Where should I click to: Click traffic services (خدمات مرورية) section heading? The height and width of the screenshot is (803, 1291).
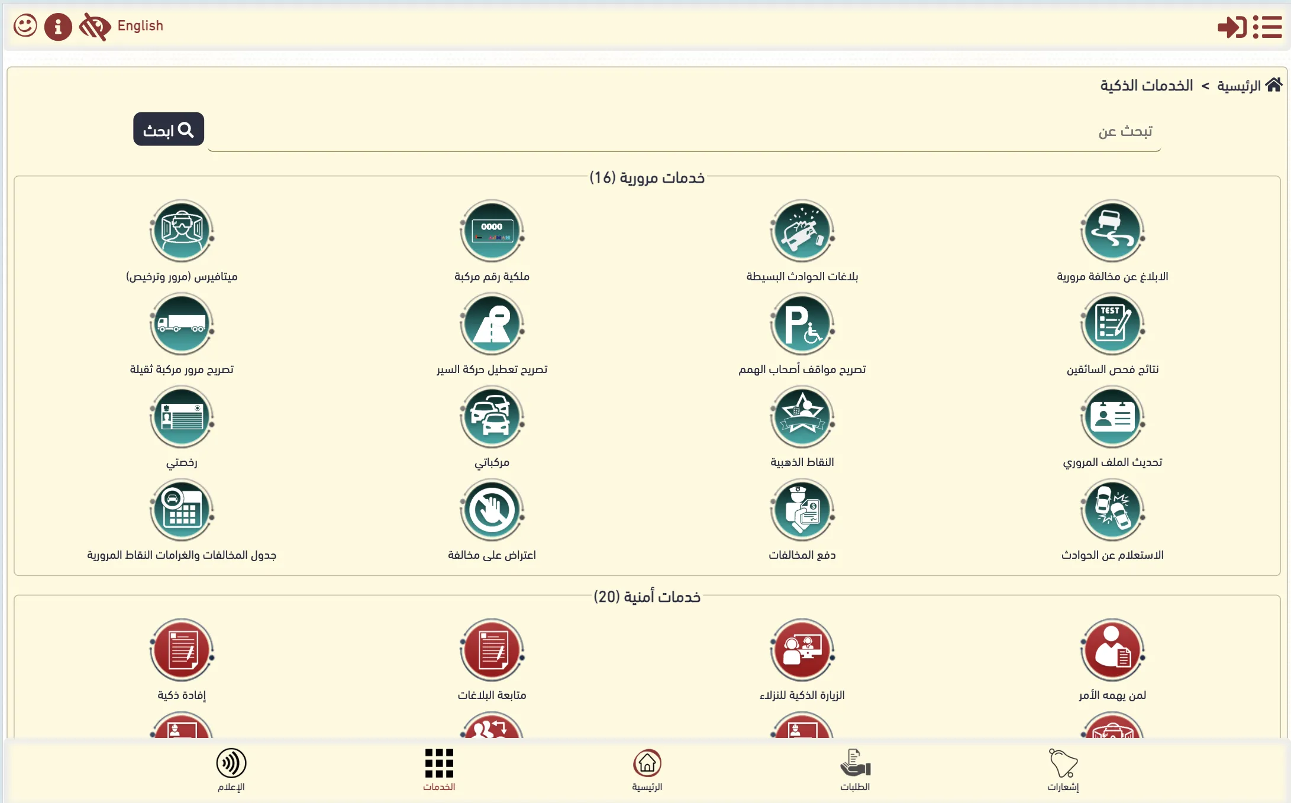click(647, 177)
